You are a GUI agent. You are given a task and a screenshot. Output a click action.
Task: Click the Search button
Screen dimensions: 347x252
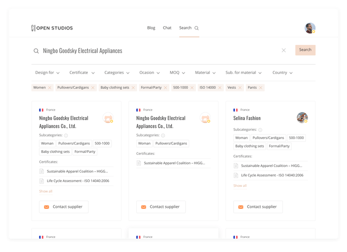click(305, 50)
